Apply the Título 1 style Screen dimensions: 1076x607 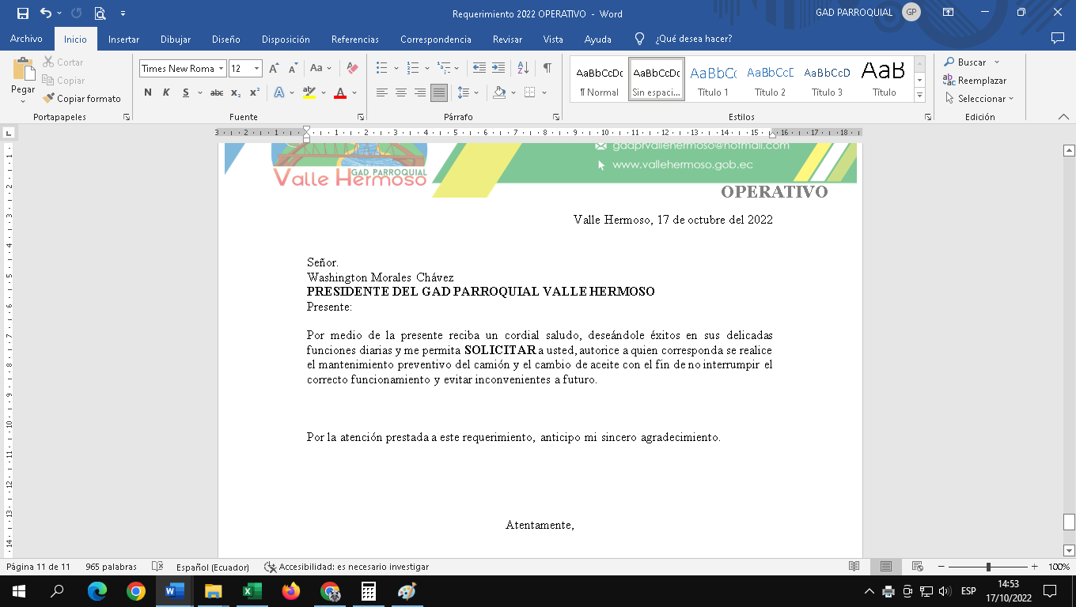(713, 79)
